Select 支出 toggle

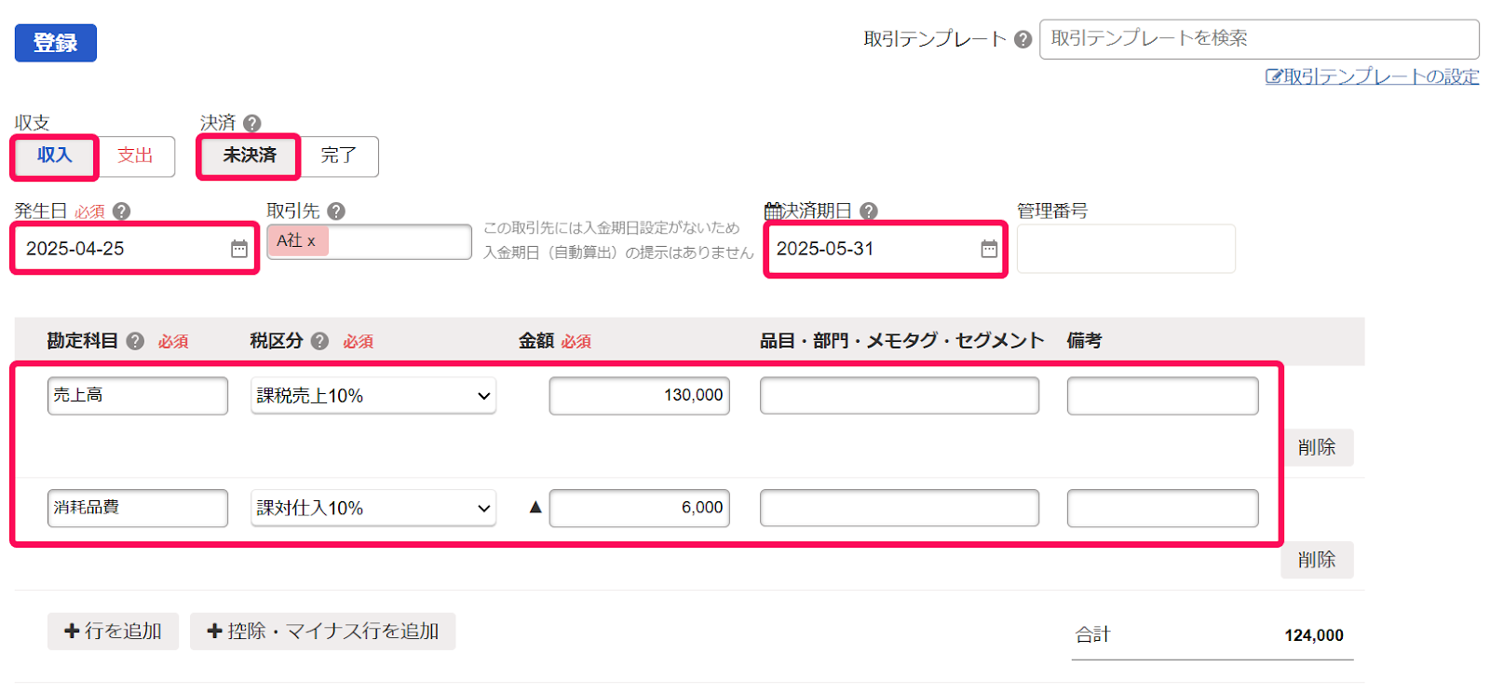click(135, 156)
